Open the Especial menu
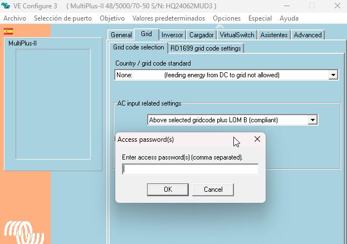 (x=260, y=18)
